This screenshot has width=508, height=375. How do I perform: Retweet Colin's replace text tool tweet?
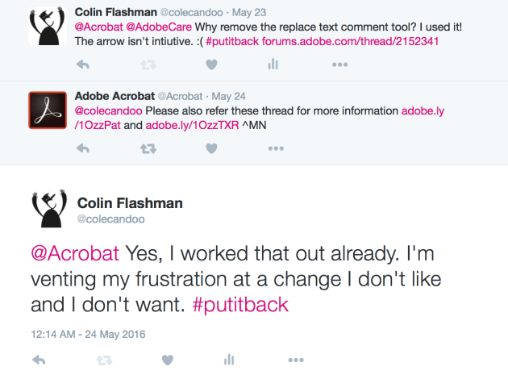148,65
